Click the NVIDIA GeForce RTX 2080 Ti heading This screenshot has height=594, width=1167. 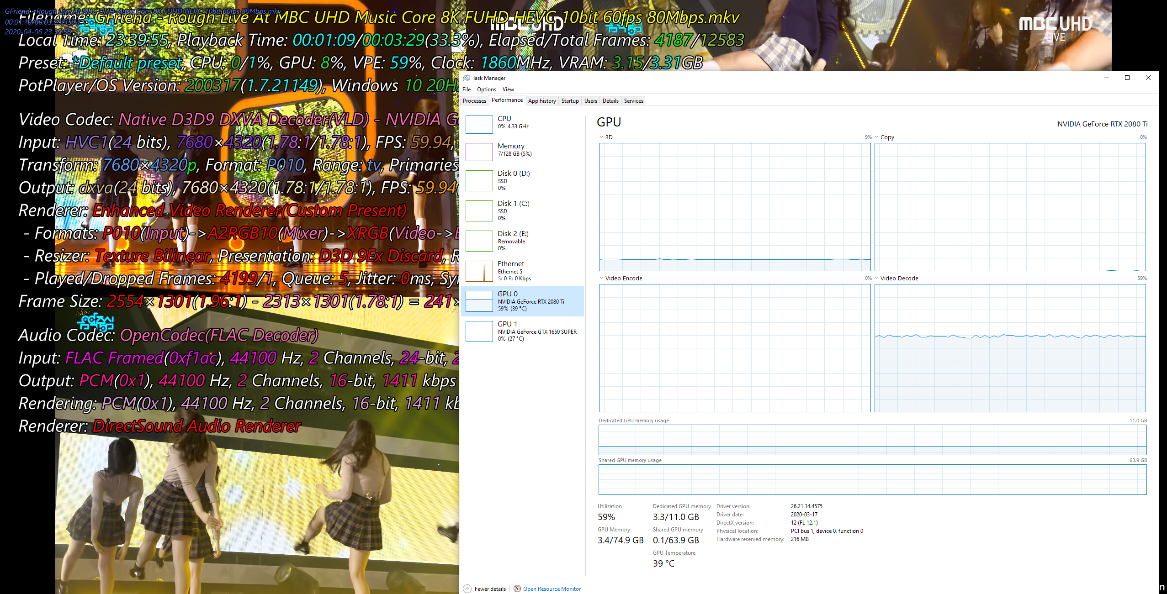coord(1102,124)
